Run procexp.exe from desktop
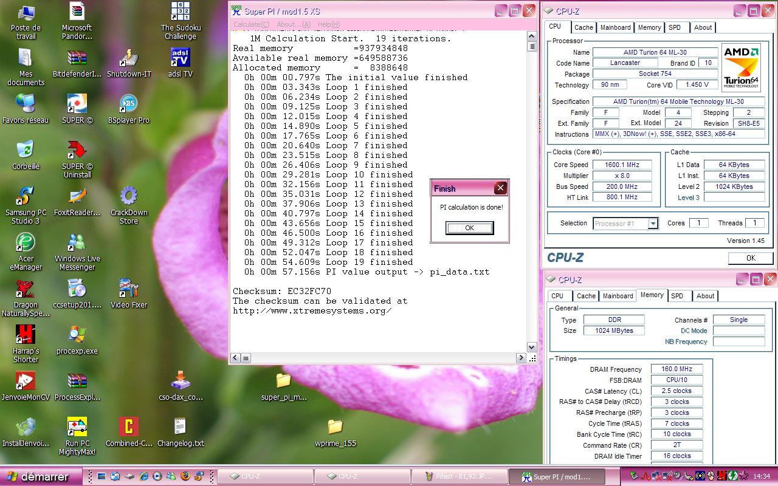 point(77,340)
